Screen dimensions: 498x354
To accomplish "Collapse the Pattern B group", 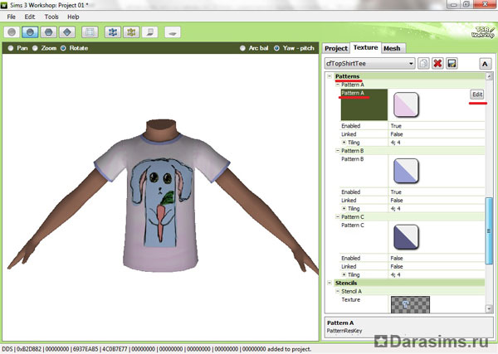I will point(338,151).
